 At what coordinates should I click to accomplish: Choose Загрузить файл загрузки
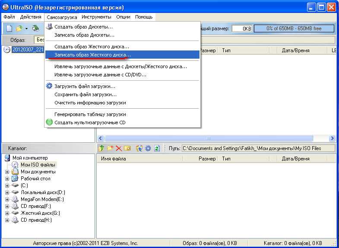(122, 86)
